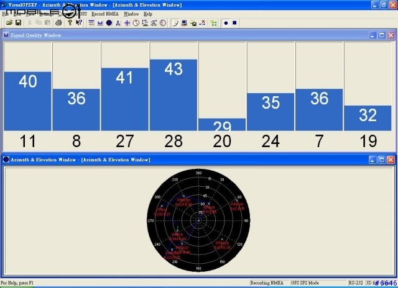Click the computer connection toolbar icon
Viewport: 398px width, 288px height.
(184, 23)
